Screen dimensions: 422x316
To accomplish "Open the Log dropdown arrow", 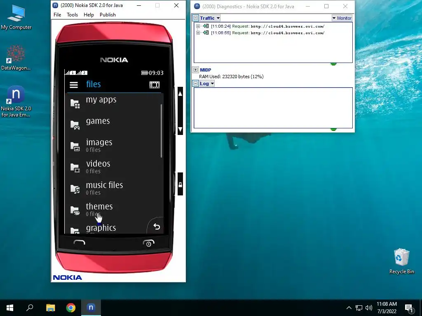I will coord(212,83).
